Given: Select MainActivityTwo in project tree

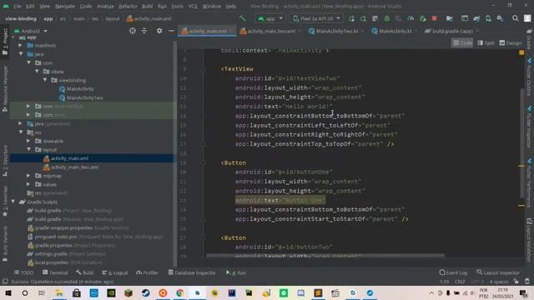Looking at the screenshot, I should click(84, 97).
